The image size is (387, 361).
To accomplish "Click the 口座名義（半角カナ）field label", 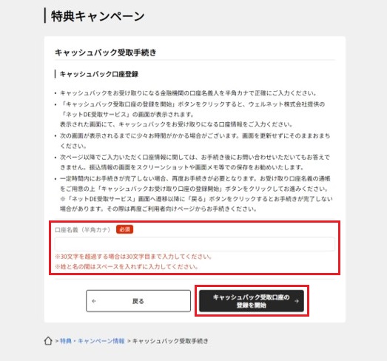I will pyautogui.click(x=83, y=230).
